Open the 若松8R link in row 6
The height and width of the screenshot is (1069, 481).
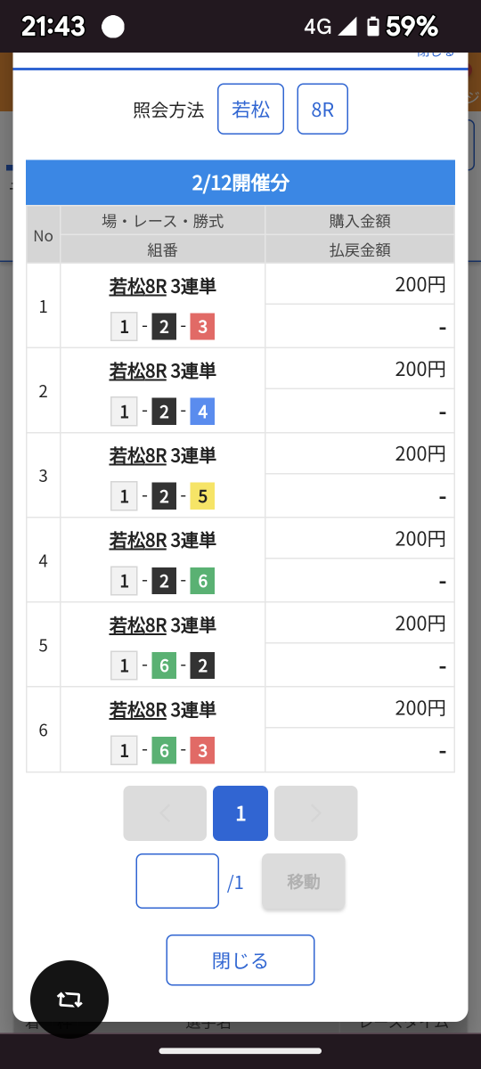[x=138, y=710]
